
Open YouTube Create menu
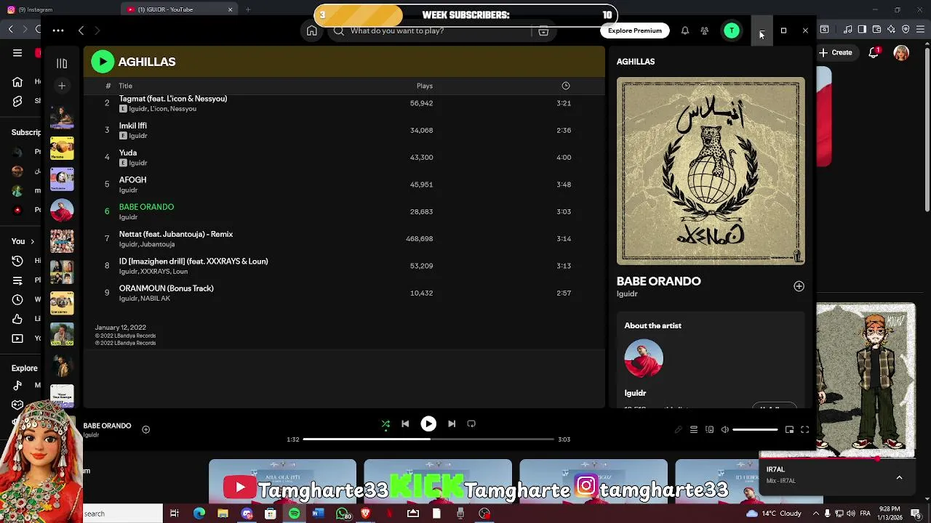click(x=835, y=52)
